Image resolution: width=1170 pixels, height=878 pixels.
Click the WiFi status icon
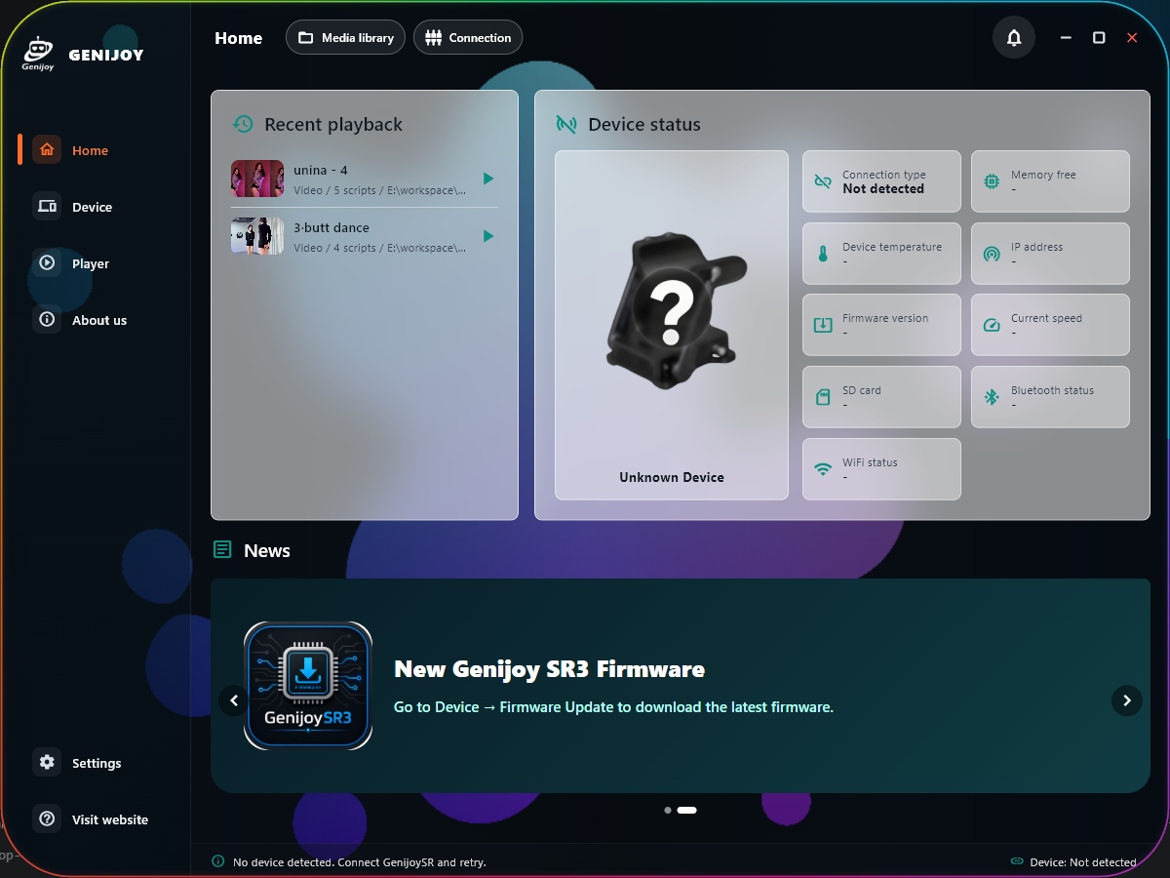823,469
